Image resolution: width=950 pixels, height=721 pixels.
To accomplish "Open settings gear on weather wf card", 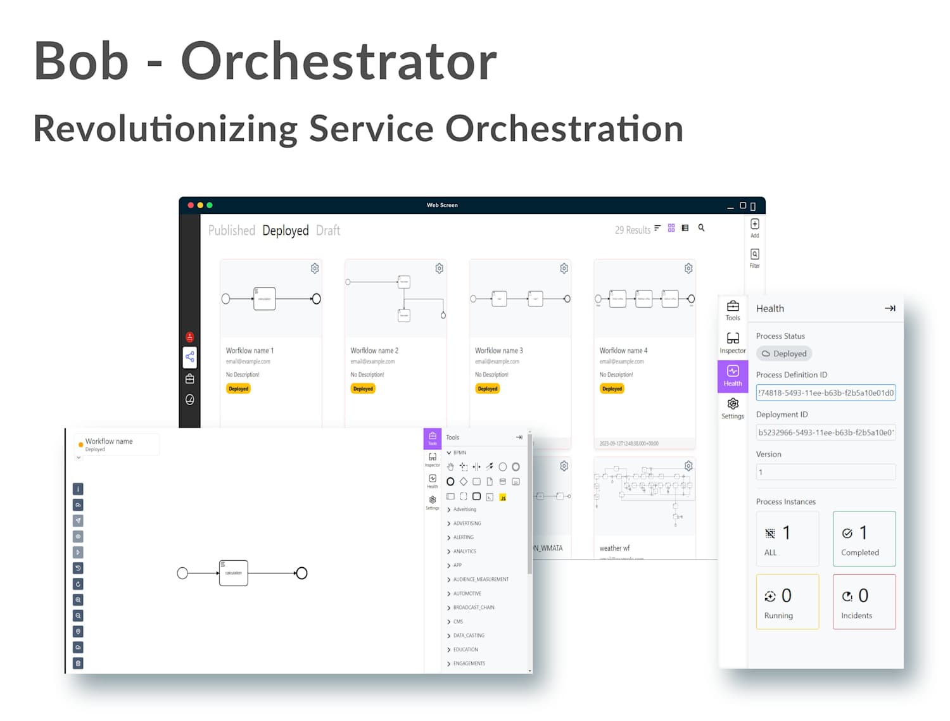I will point(688,466).
